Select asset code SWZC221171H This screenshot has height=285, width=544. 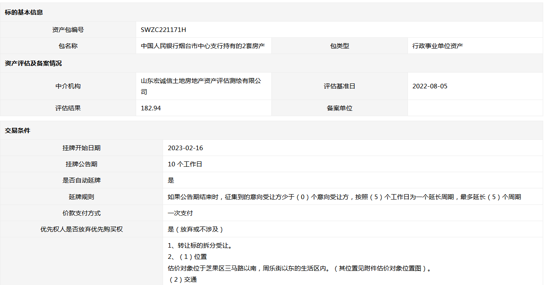click(x=163, y=30)
